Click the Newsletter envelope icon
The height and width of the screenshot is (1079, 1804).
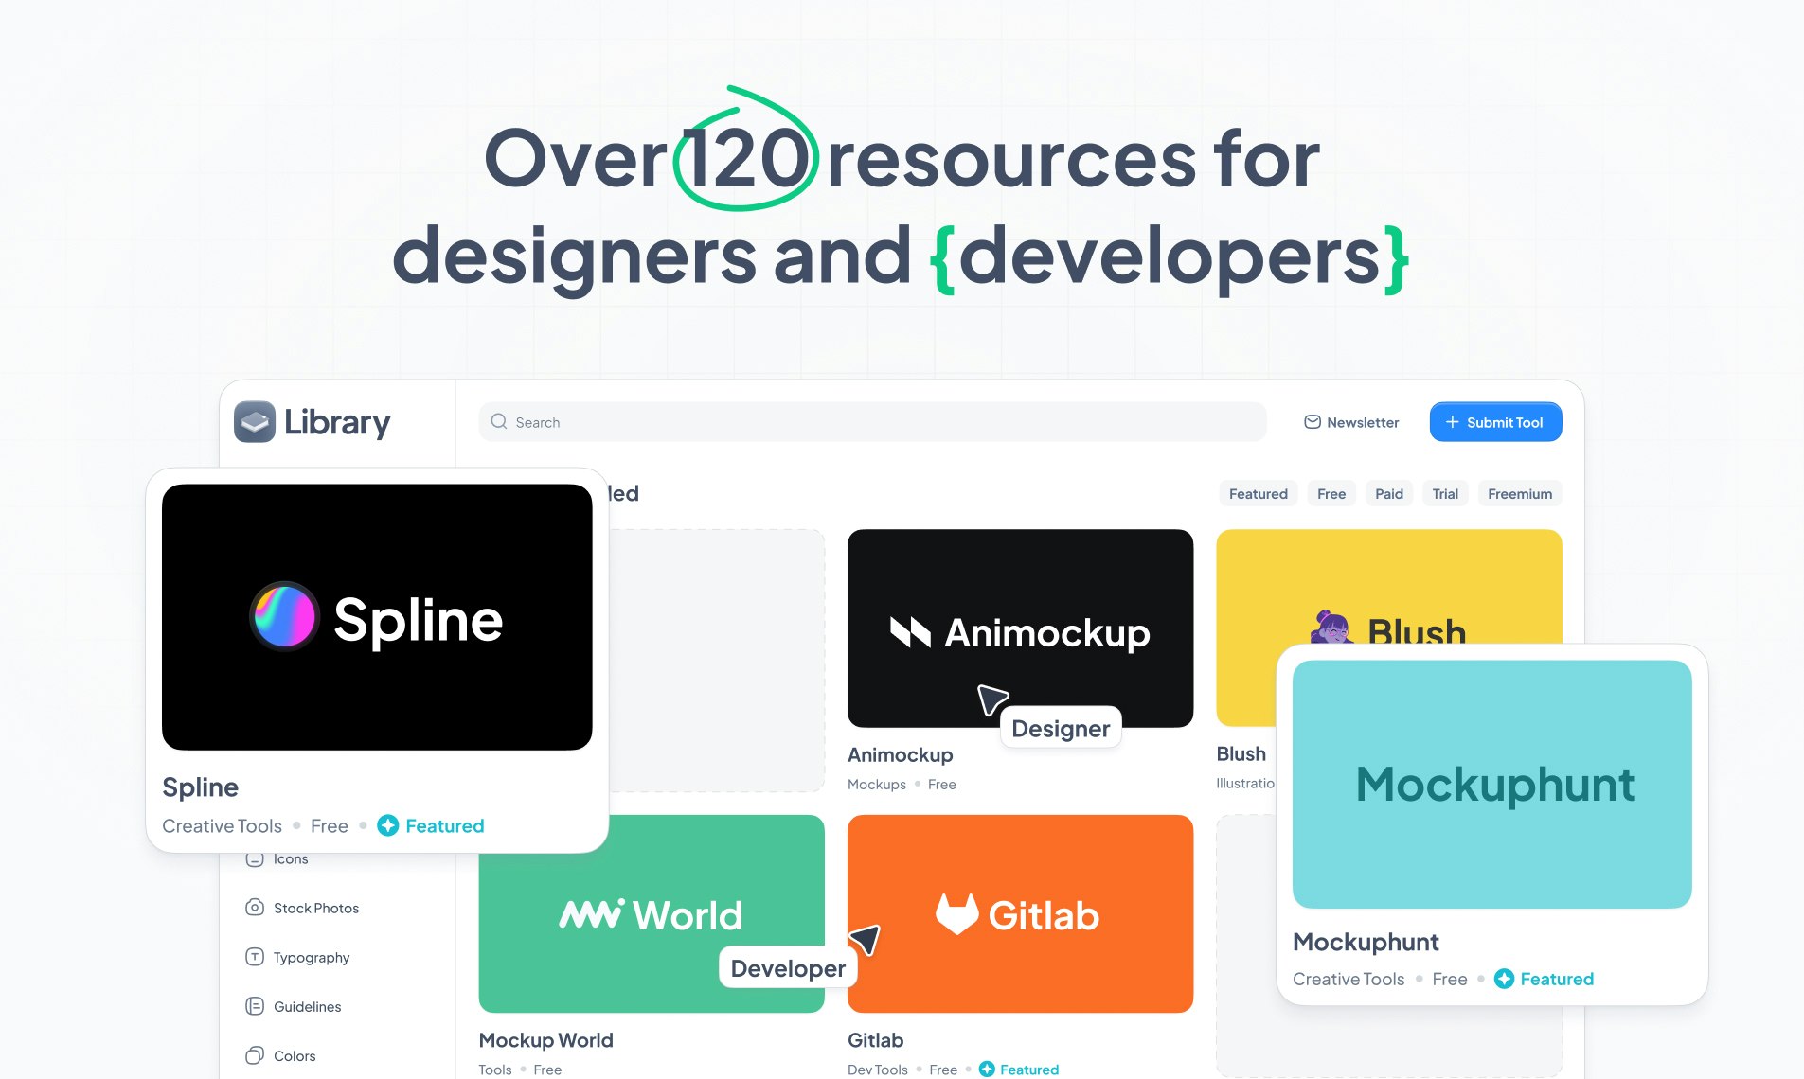[1313, 422]
